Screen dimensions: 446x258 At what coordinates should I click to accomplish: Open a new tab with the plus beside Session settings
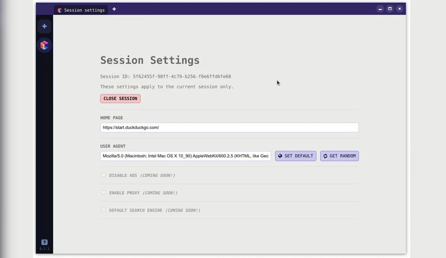click(x=114, y=10)
